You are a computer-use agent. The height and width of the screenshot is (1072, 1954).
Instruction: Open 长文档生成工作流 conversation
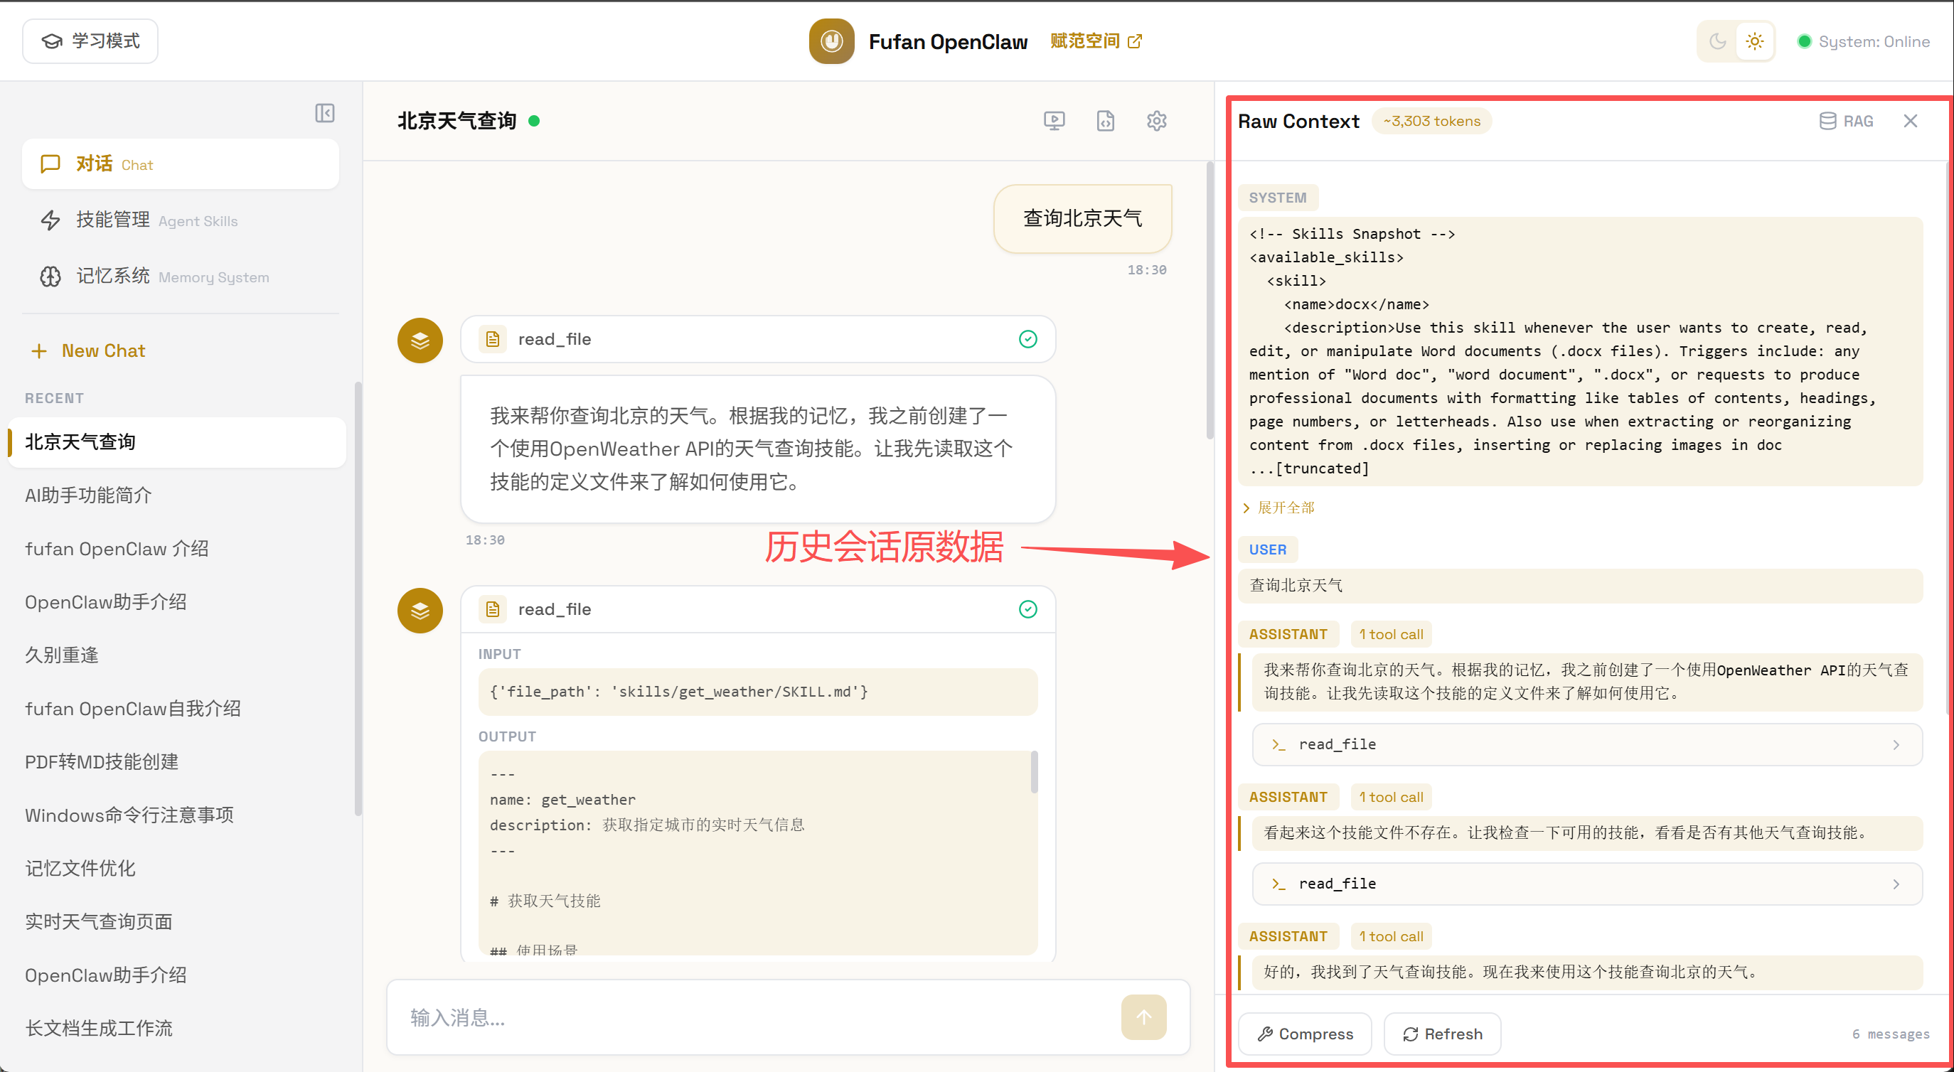point(177,1028)
